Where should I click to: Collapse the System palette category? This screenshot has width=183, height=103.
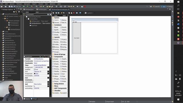[60, 18]
